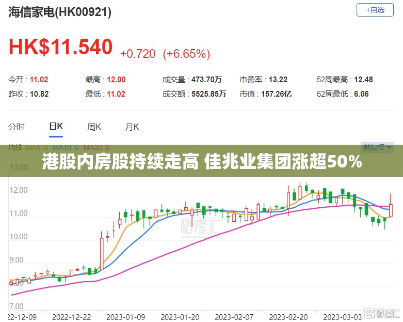The height and width of the screenshot is (322, 403).
Task: Click the 2023-01-09 date axis label
Action: (126, 317)
